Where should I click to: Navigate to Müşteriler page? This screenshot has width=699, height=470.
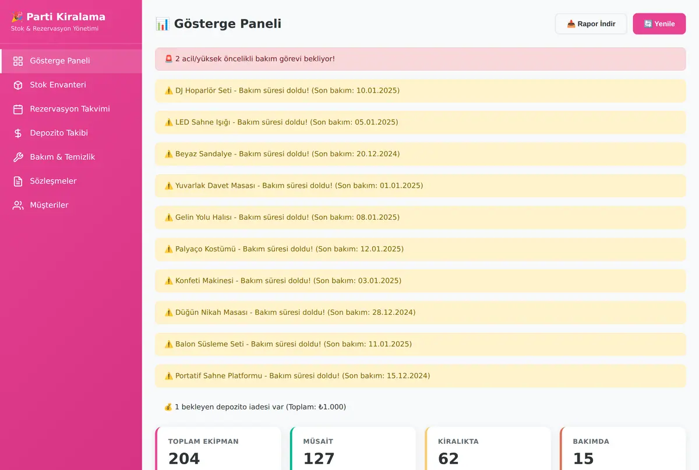[x=71, y=205]
